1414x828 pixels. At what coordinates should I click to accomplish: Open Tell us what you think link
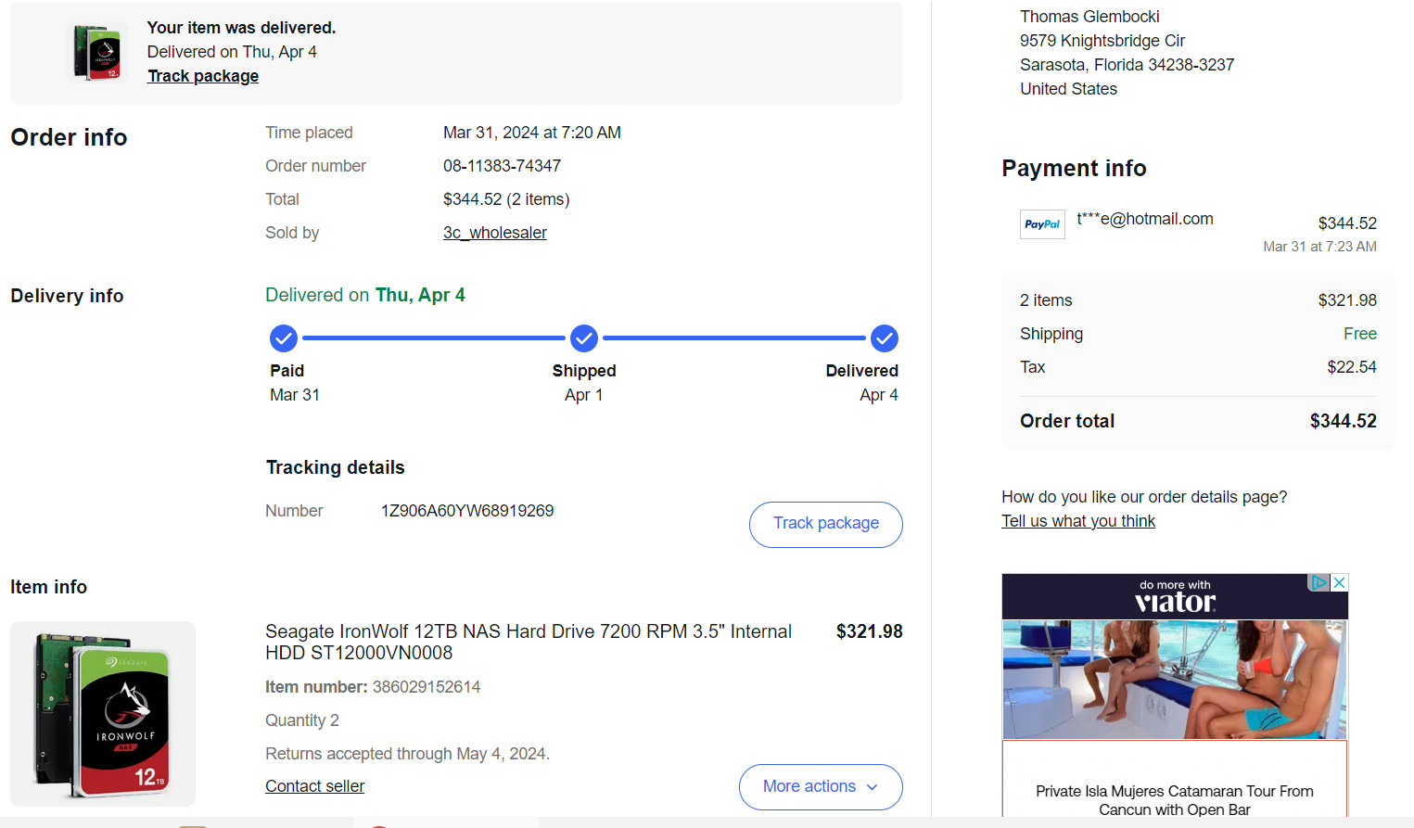pyautogui.click(x=1078, y=521)
